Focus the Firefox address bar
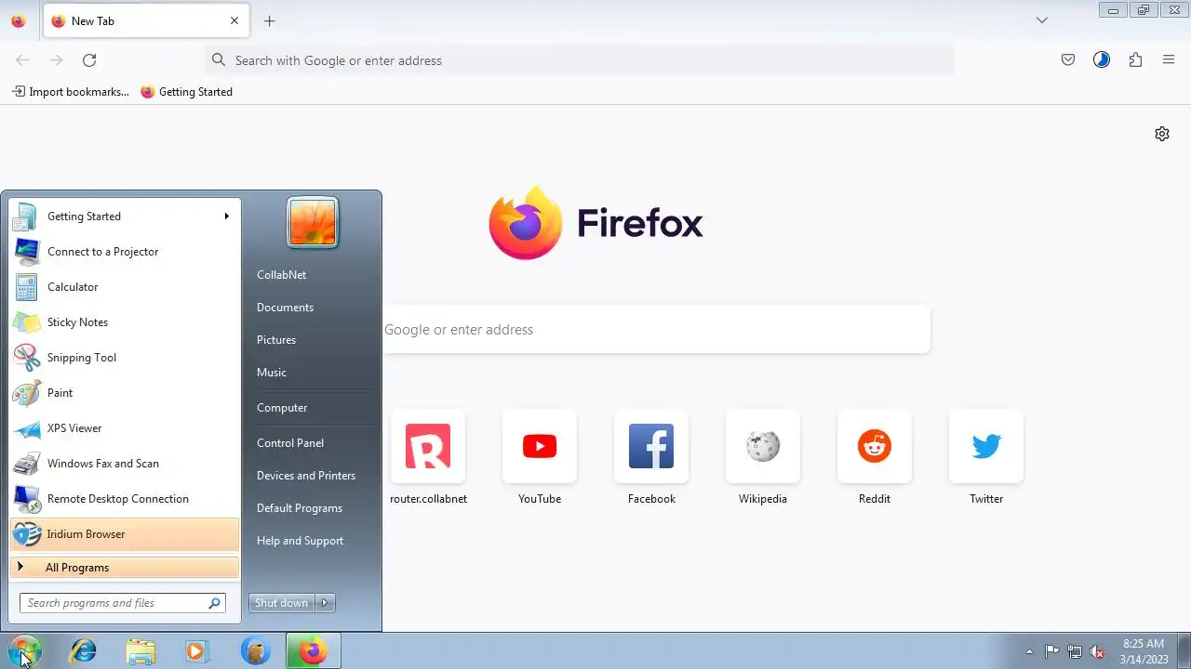Screen dimensions: 1191x669 click(x=580, y=60)
